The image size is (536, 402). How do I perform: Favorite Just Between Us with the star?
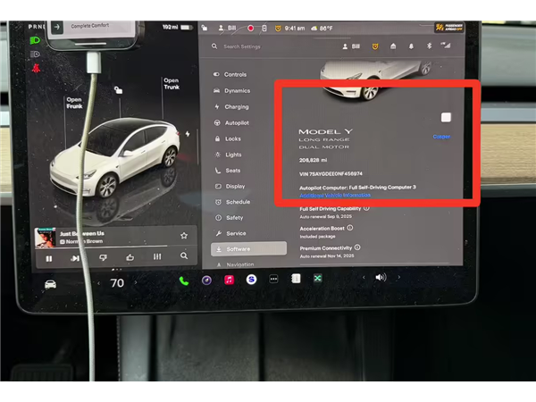(x=184, y=236)
